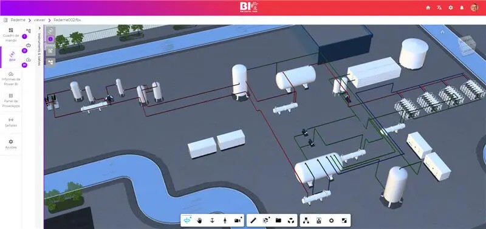
Task: Select the BIM sidebar item
Action: tap(12, 56)
